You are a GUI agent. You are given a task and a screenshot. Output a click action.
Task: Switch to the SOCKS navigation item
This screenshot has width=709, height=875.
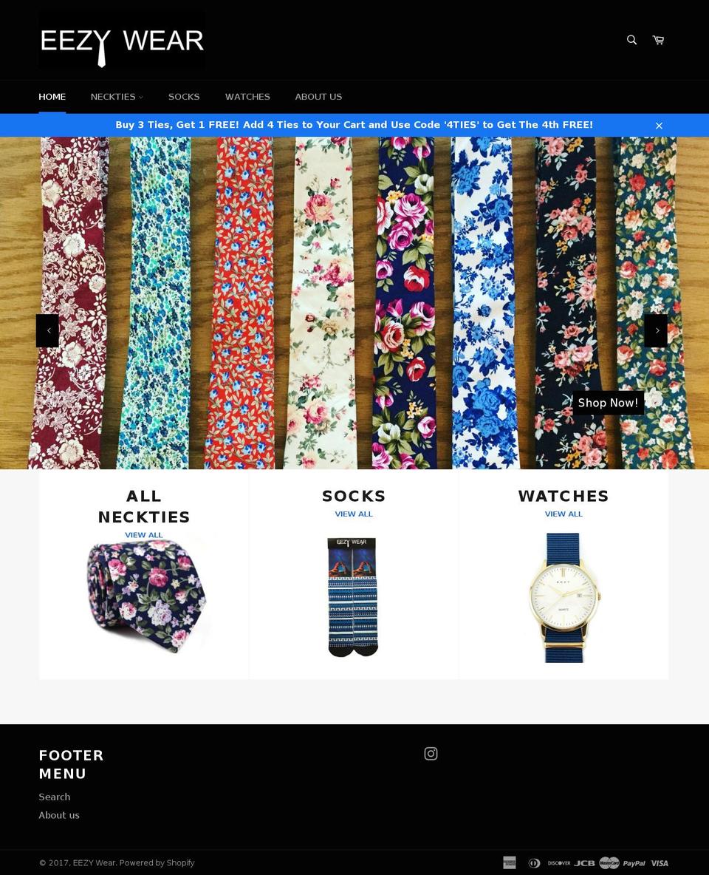[x=184, y=97]
